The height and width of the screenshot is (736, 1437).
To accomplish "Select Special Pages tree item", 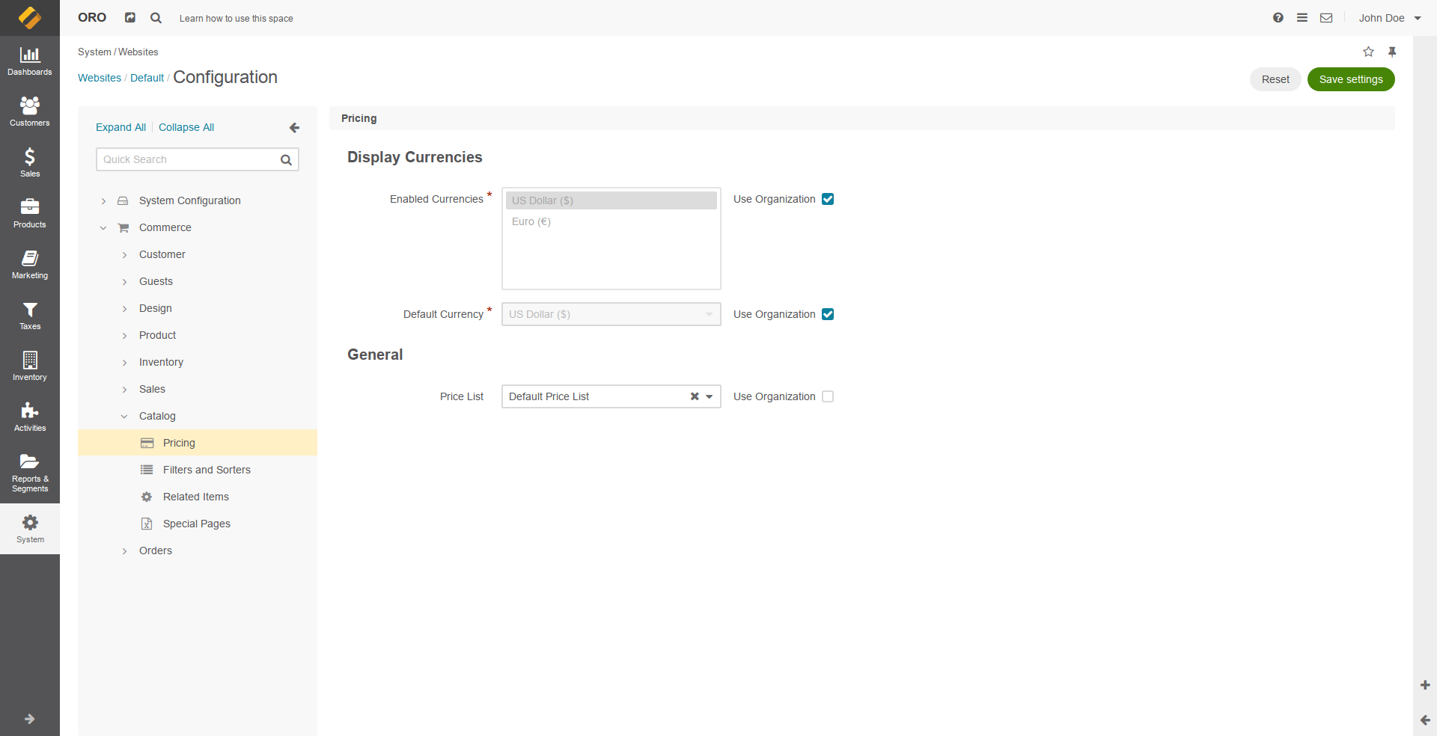I will point(198,524).
